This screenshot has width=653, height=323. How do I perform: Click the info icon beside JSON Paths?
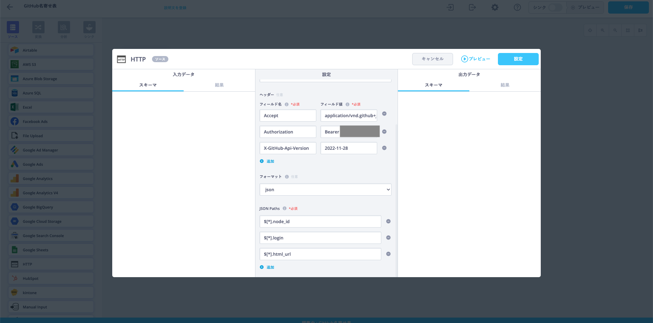tap(285, 209)
